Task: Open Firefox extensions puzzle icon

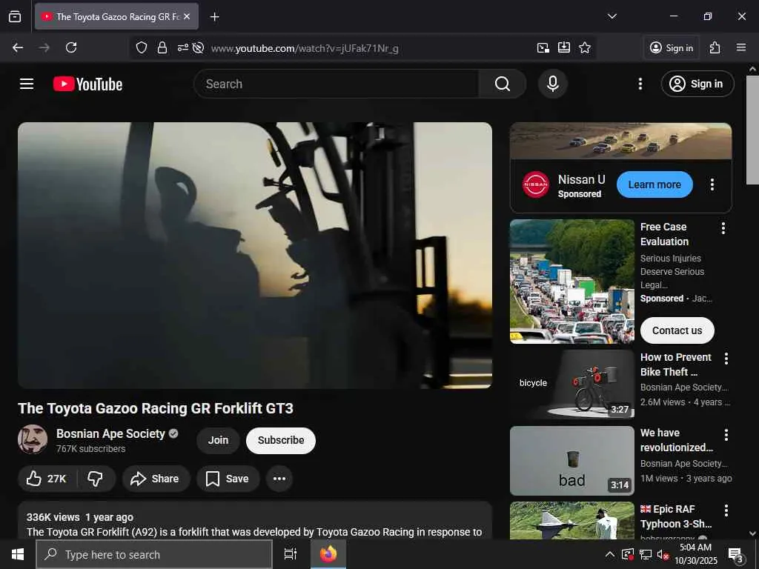Action: (x=715, y=47)
